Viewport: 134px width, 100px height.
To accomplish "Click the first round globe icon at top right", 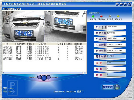I will tap(117, 4).
